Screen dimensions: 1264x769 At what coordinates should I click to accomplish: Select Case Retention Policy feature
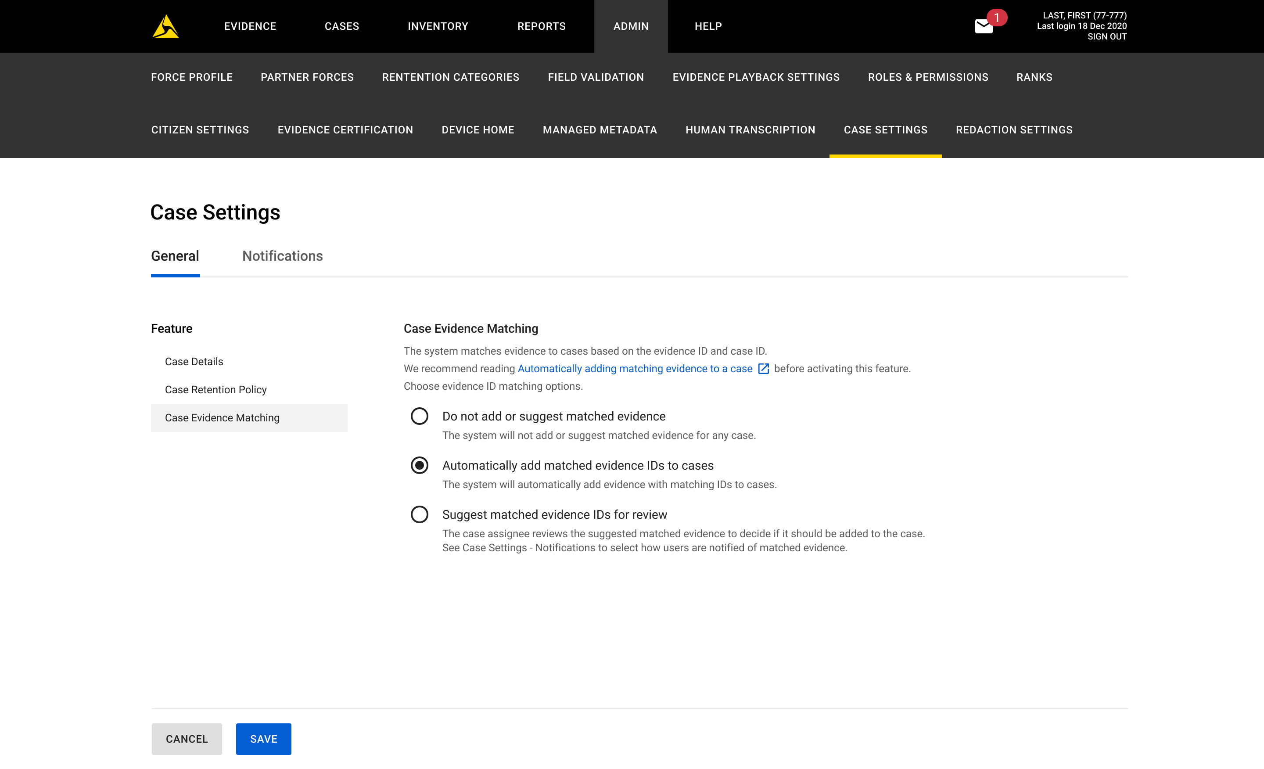point(215,389)
